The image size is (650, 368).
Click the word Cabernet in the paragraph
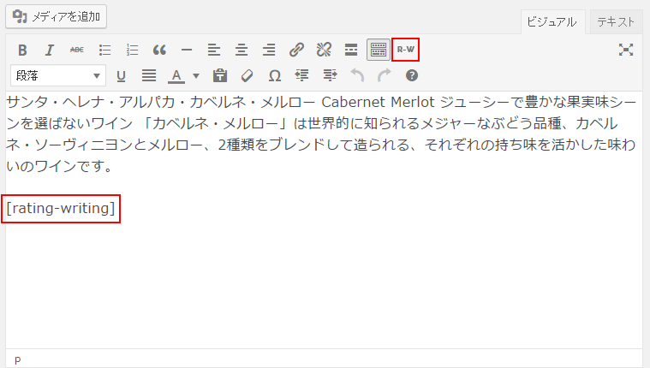[x=354, y=102]
